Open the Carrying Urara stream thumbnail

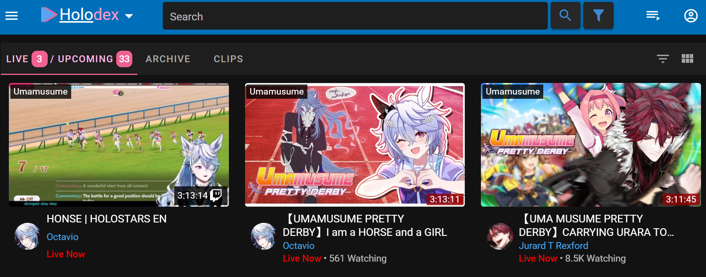591,145
